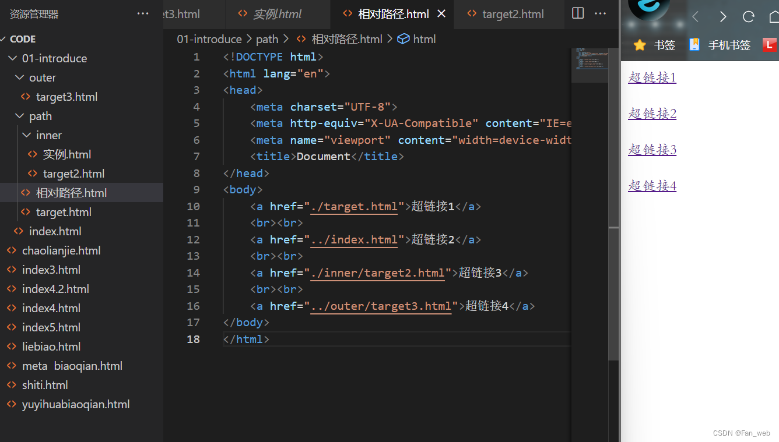
Task: Open editor more actions ellipsis
Action: pos(600,13)
